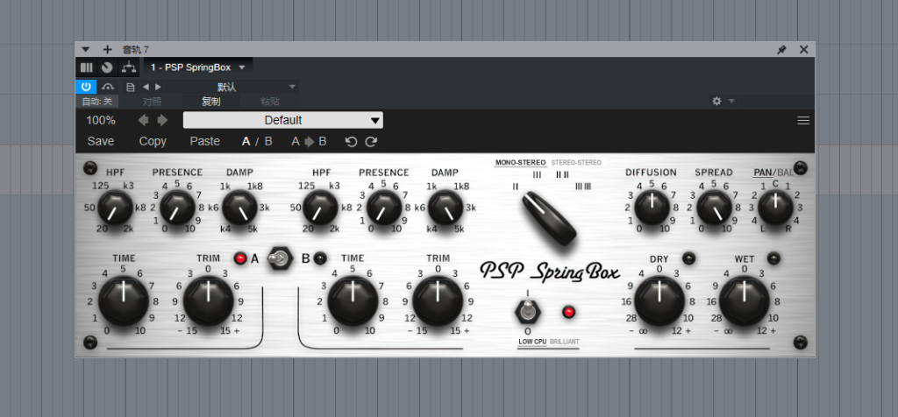This screenshot has width=898, height=417.
Task: Click the A to B copy arrow
Action: pyautogui.click(x=309, y=141)
